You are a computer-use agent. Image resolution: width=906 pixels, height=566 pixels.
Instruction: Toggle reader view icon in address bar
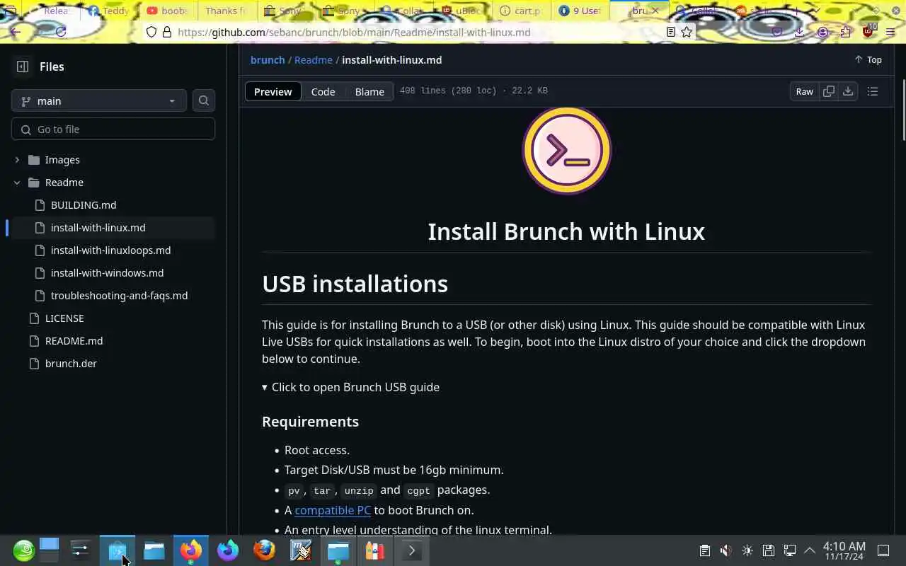pos(671,32)
